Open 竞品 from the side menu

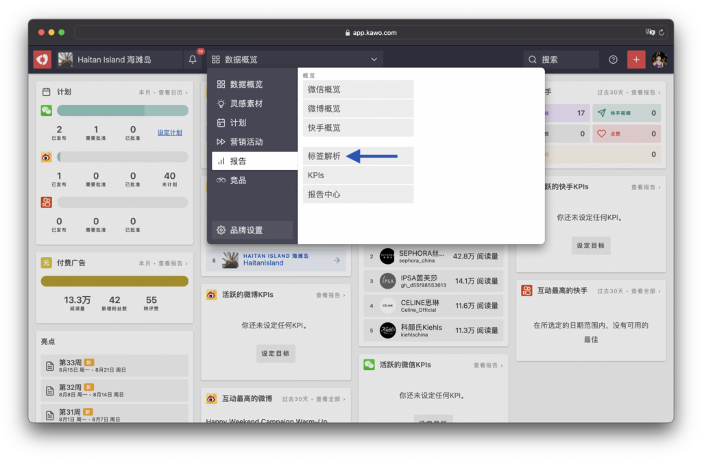pos(238,180)
